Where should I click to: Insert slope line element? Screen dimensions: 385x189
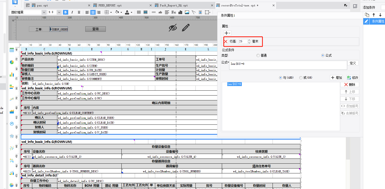point(194,12)
